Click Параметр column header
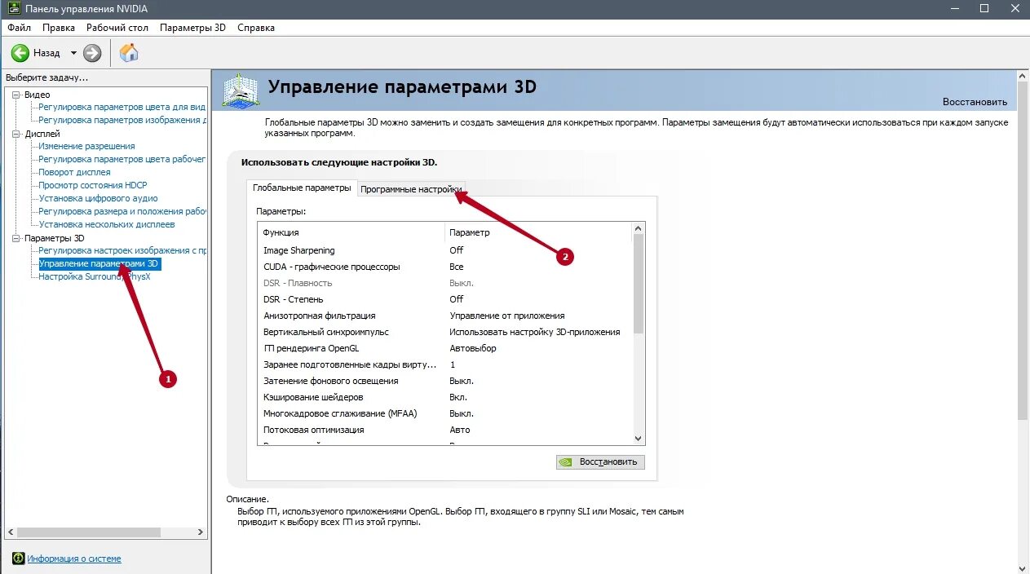The height and width of the screenshot is (574, 1030). pos(538,232)
